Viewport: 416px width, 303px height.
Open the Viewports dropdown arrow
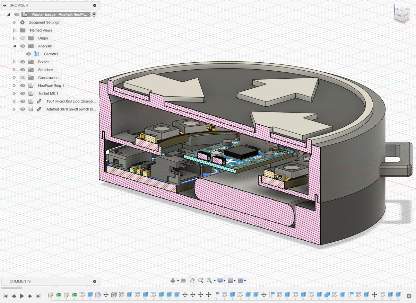245,281
